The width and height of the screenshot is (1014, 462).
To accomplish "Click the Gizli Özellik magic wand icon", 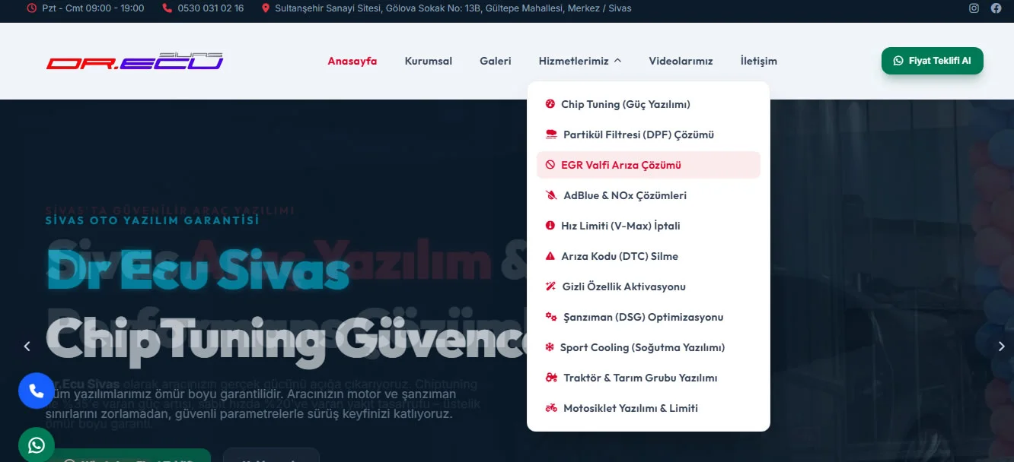I will (x=551, y=286).
